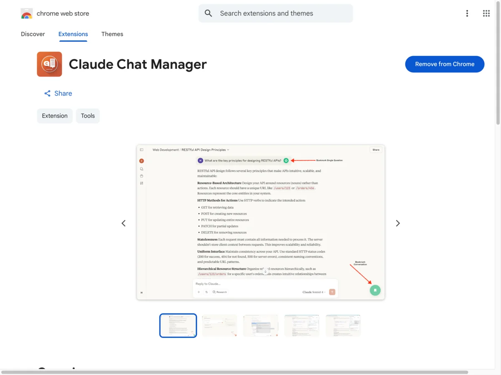The image size is (501, 375).
Task: Open a new chat with the orange plus icon
Action: tap(142, 161)
